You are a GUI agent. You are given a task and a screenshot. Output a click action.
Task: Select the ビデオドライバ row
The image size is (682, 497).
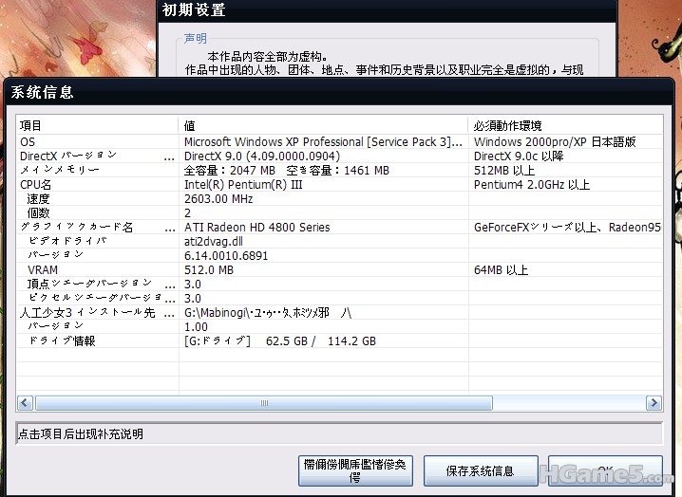(339, 242)
